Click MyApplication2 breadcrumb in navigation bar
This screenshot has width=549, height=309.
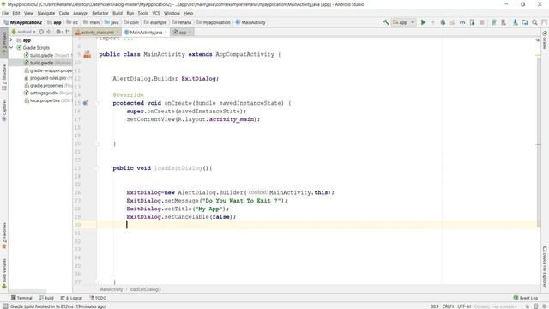(23, 22)
